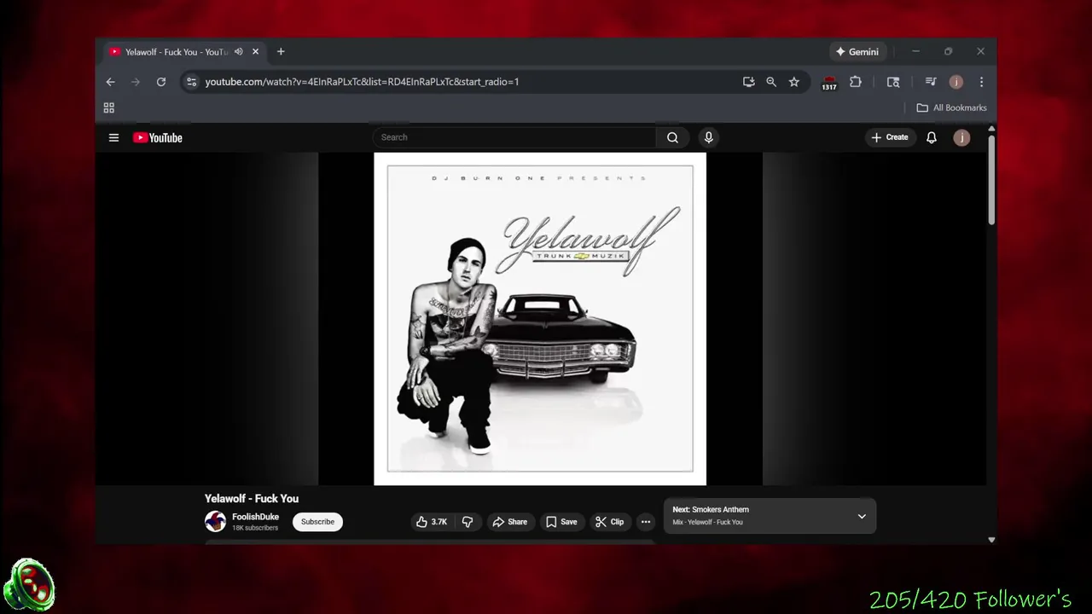Expand the Next: Smokers Anthem mix panel

click(862, 517)
